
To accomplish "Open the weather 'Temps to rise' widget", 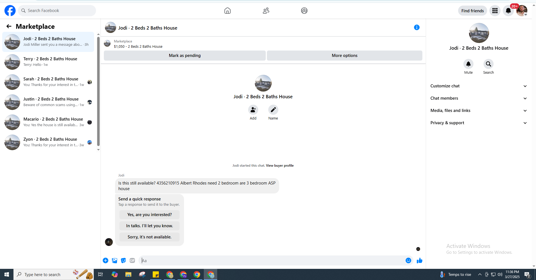I will (456, 274).
